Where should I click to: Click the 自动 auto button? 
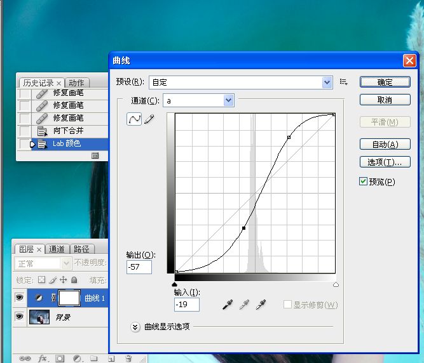pos(385,144)
